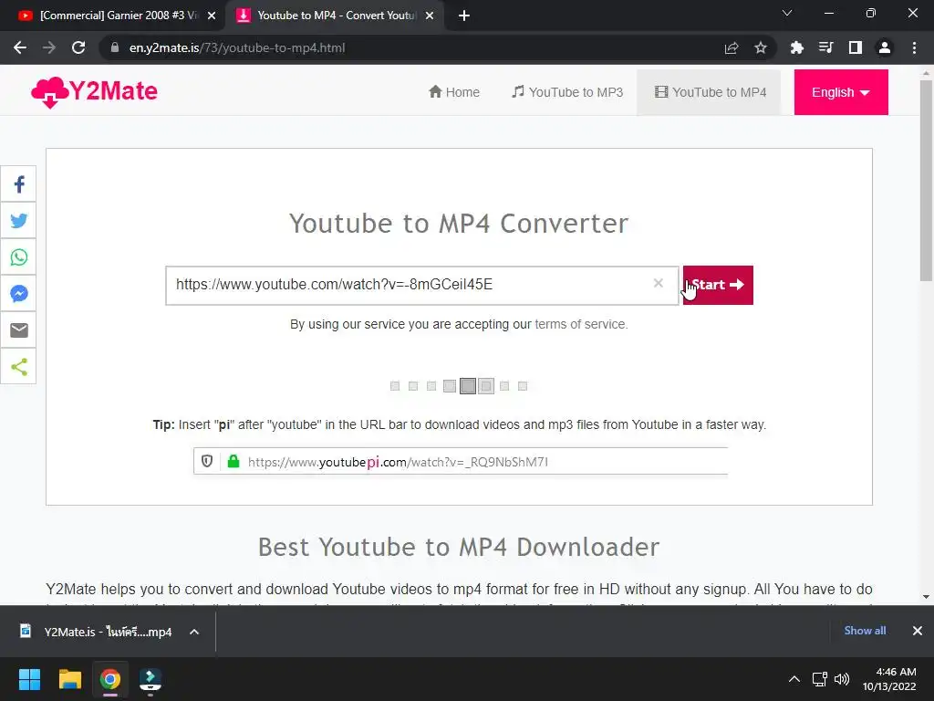
Task: Open Chrome profile icon
Action: pos(885,47)
